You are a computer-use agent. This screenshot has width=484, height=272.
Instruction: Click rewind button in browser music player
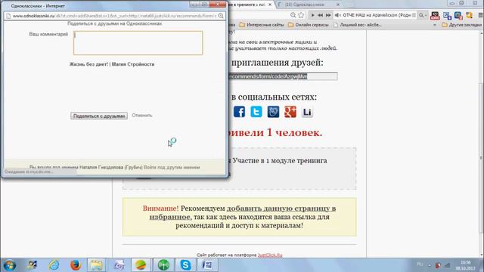pos(321,15)
